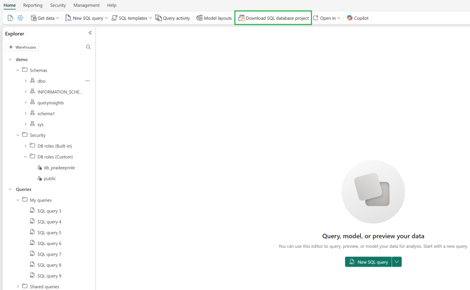Select the dbo schema icon
The width and height of the screenshot is (470, 290).
[33, 80]
